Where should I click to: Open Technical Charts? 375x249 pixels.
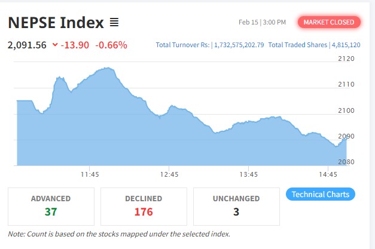coord(321,194)
